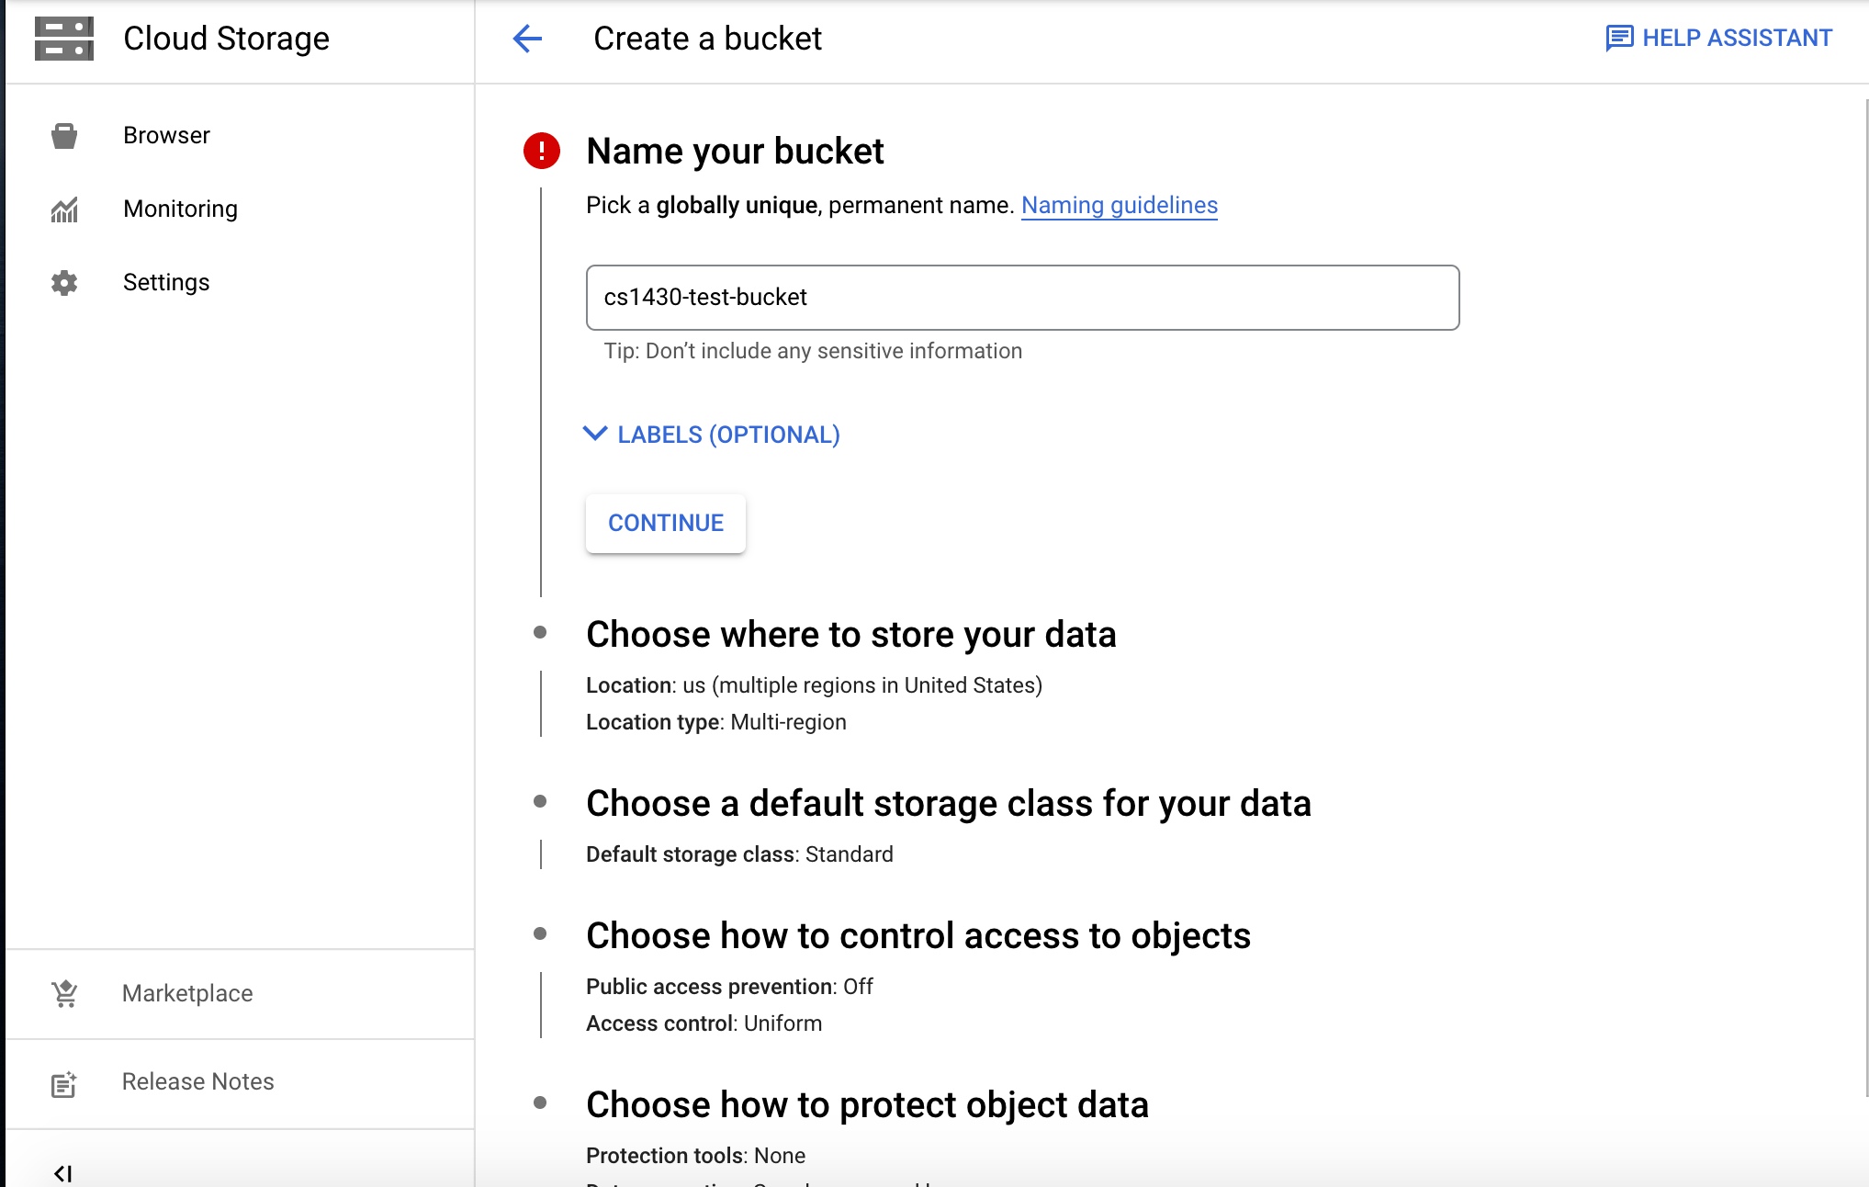The image size is (1869, 1187).
Task: Open the Monitoring section
Action: (180, 209)
